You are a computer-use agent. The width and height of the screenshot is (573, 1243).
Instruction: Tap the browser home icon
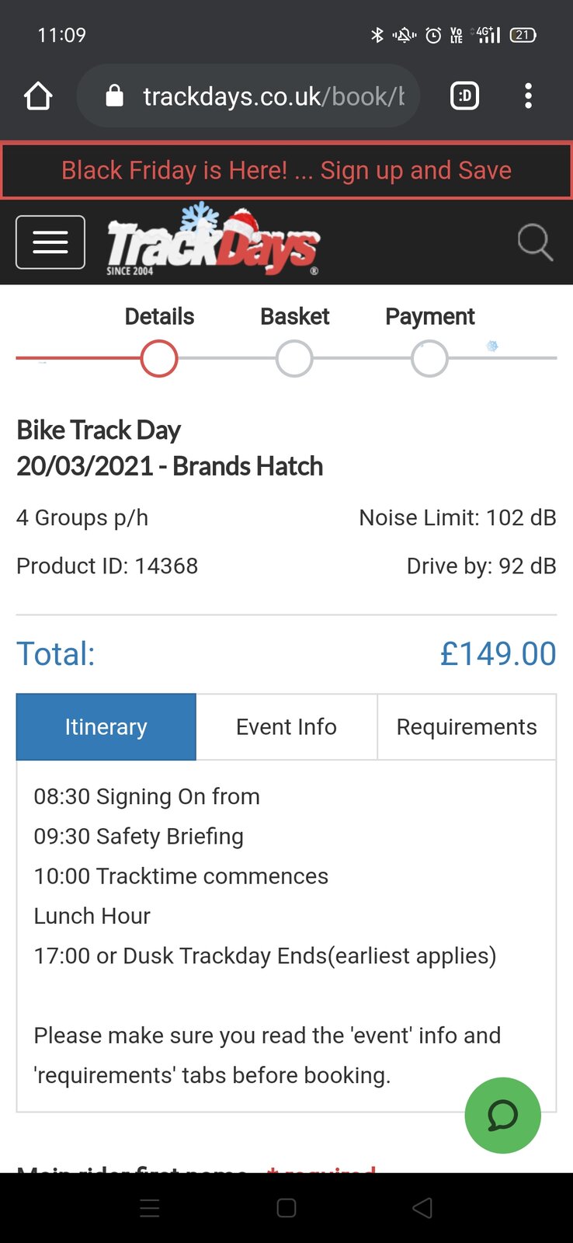(38, 96)
